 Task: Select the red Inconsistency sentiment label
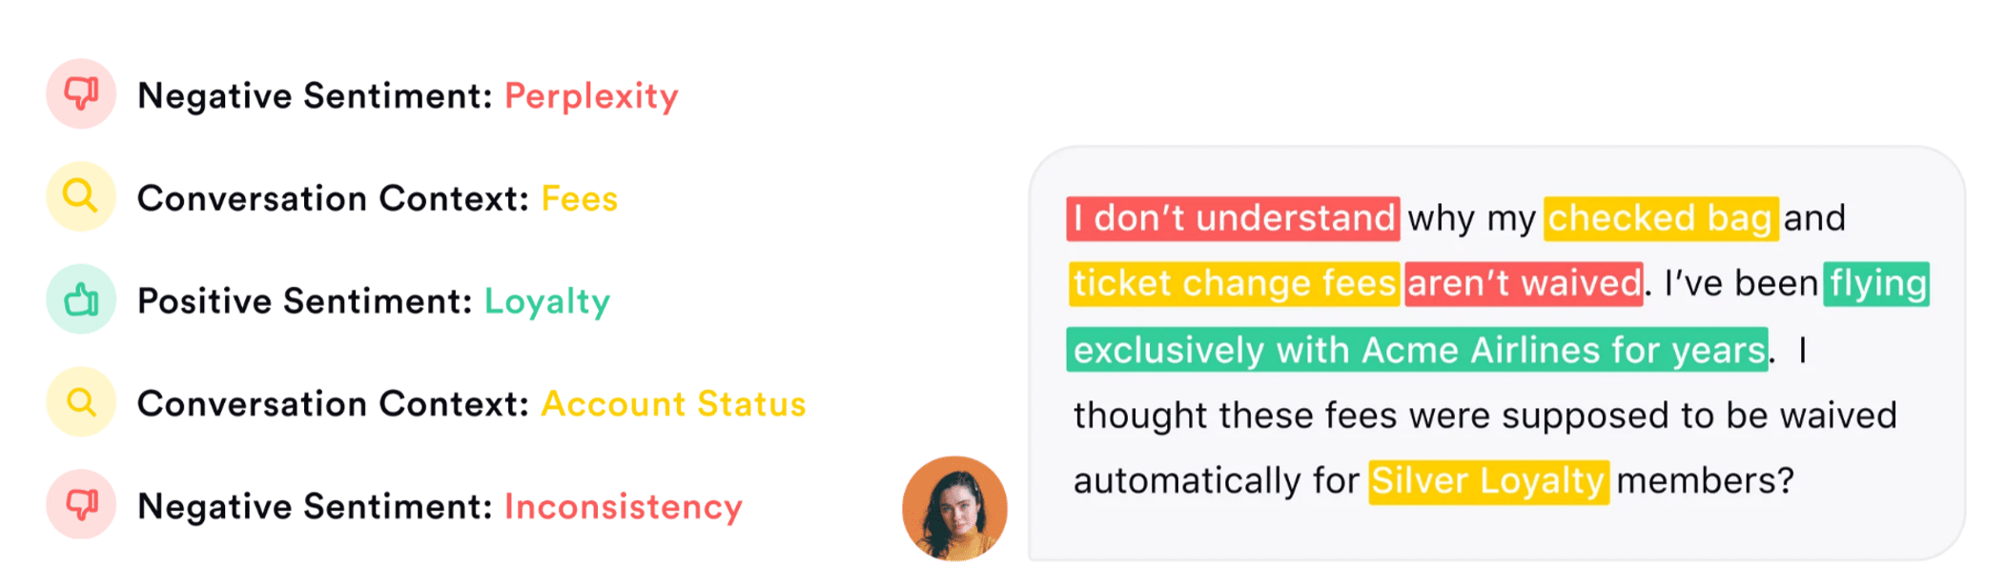point(623,507)
